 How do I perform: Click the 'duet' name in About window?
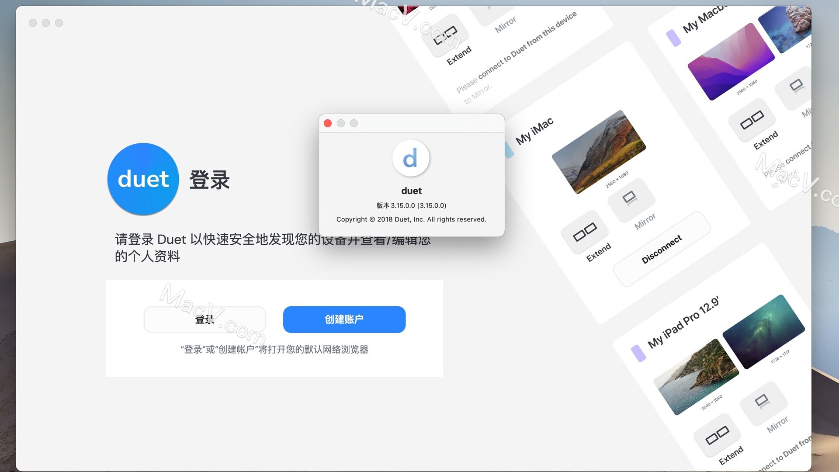(411, 191)
